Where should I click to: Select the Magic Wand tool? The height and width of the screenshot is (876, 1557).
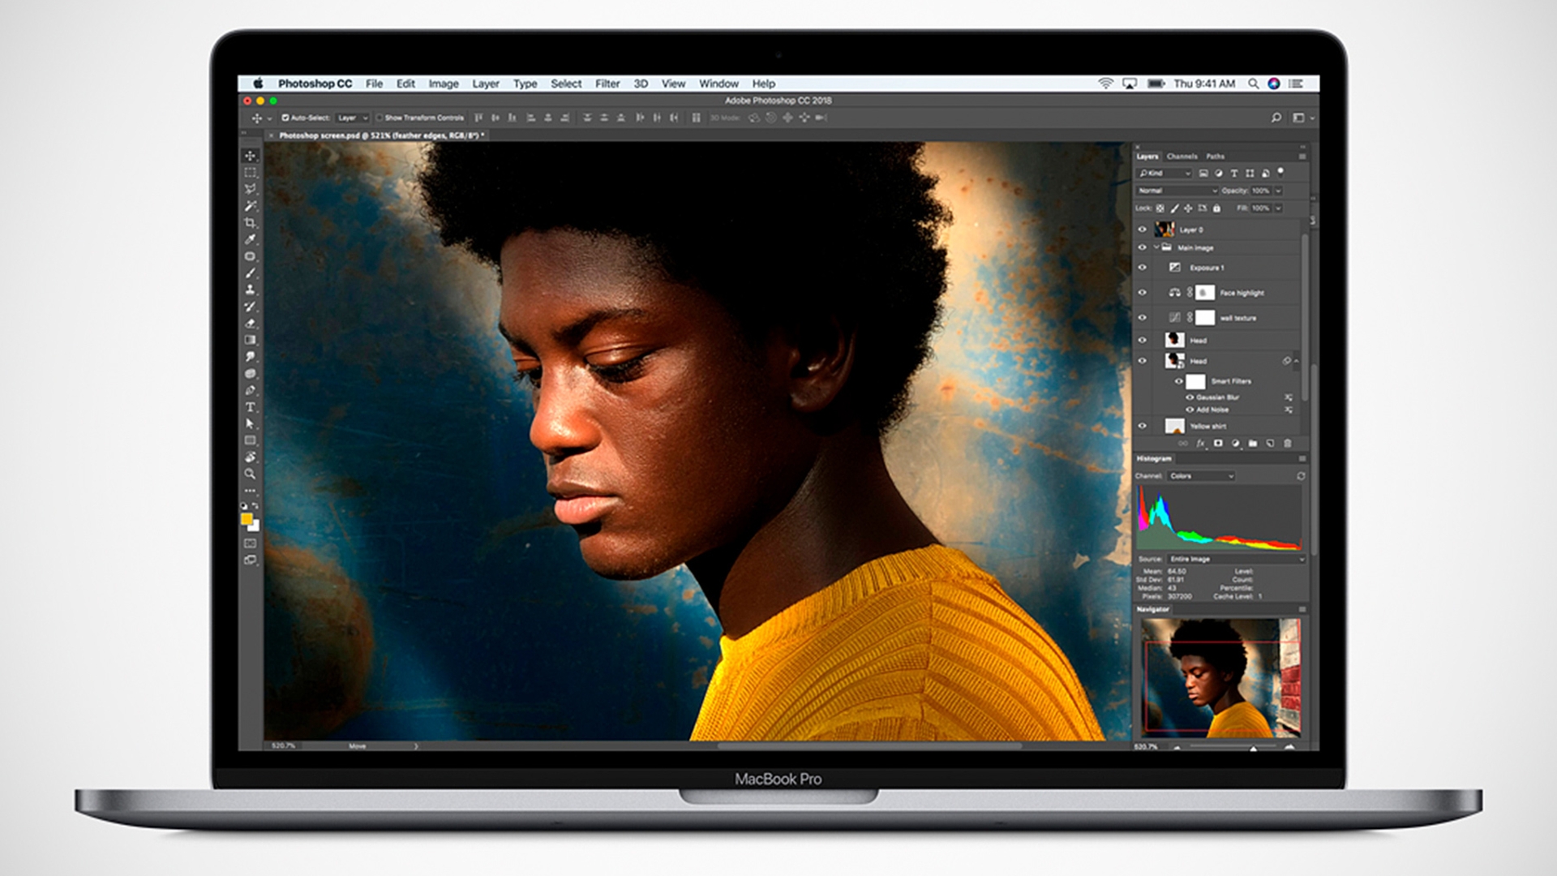pyautogui.click(x=250, y=206)
